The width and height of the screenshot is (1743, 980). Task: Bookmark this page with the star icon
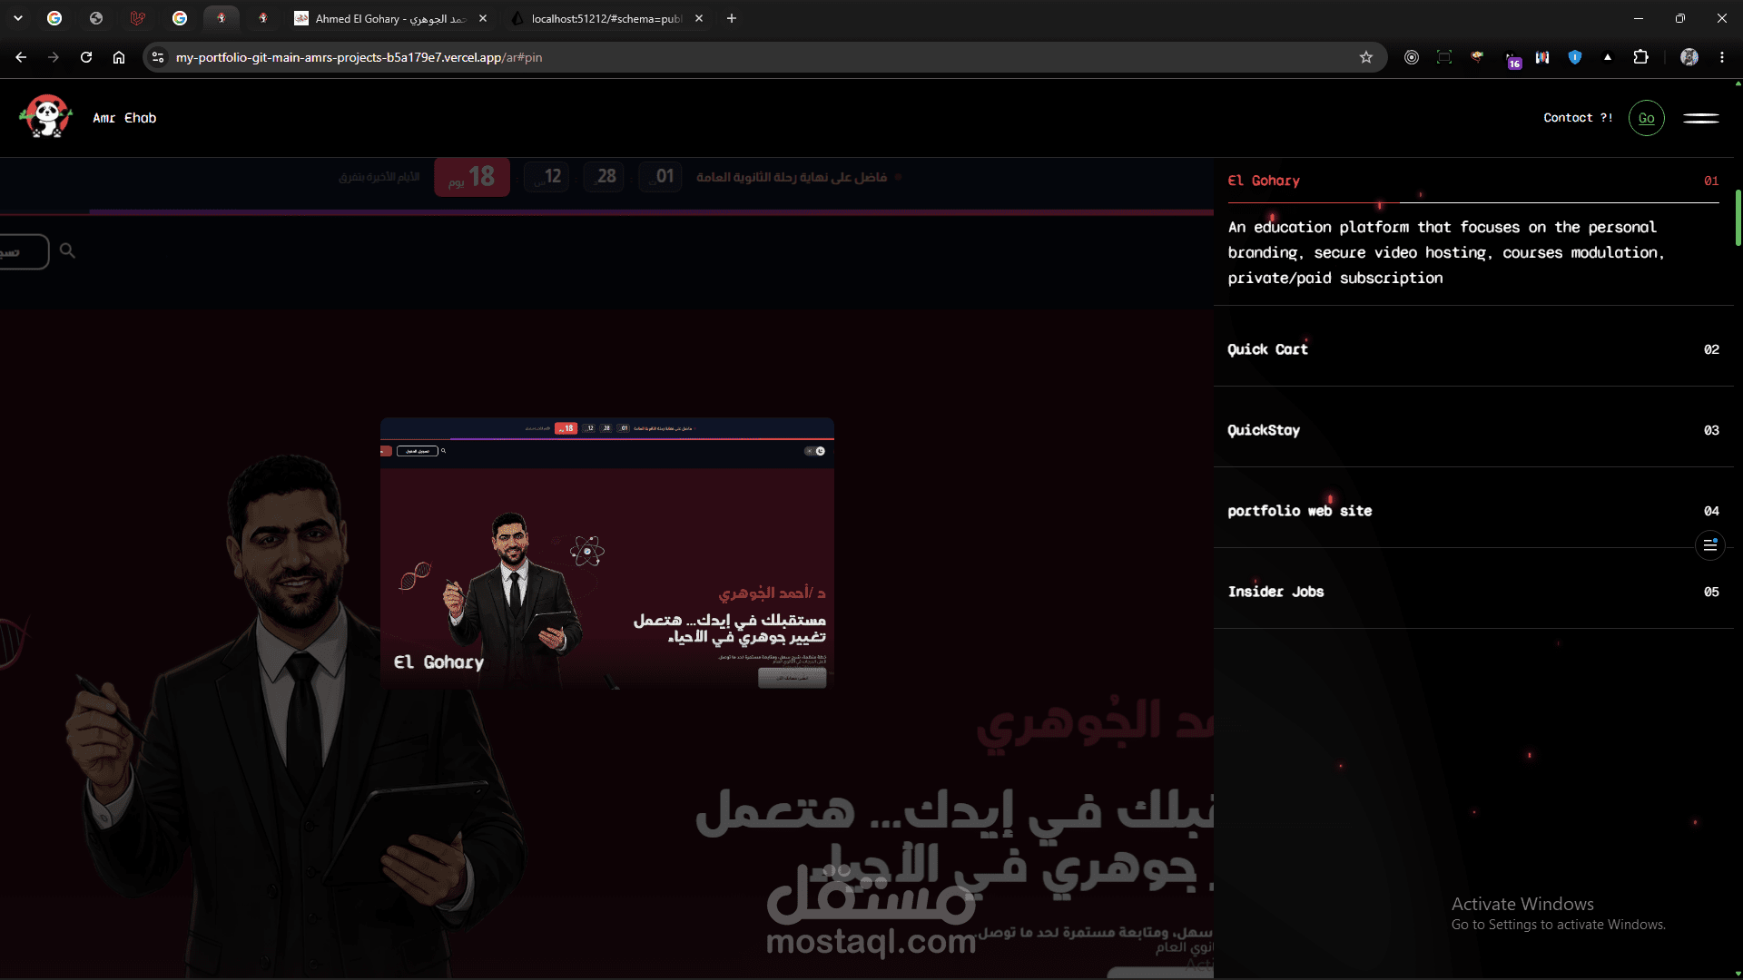coord(1366,57)
